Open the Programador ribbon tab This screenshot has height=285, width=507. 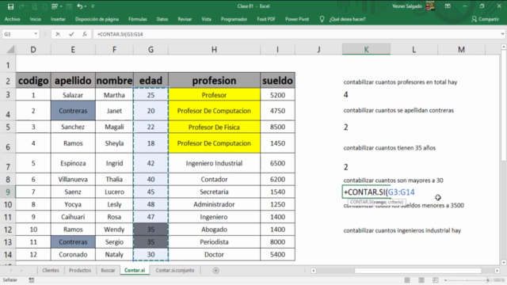pyautogui.click(x=234, y=19)
